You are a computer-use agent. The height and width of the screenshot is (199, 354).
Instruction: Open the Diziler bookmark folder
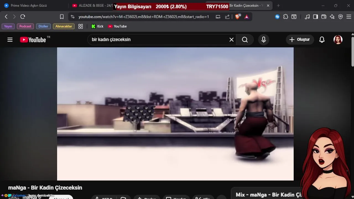click(43, 26)
